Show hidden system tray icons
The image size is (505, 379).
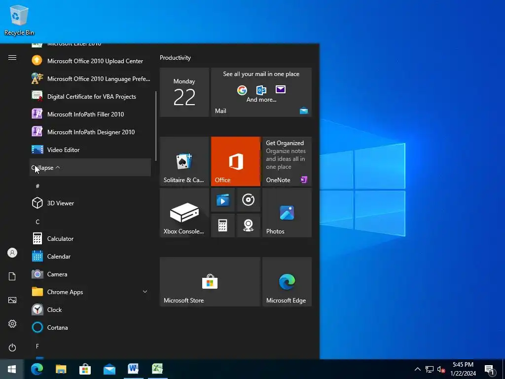coord(417,369)
